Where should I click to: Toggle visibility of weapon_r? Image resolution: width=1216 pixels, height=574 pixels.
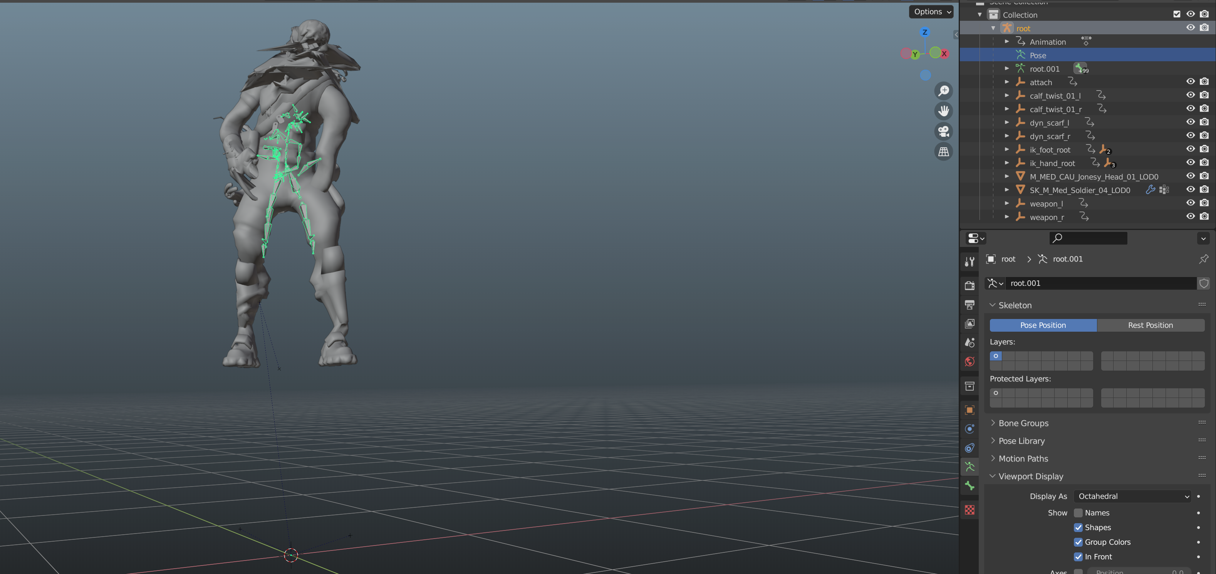click(1190, 216)
